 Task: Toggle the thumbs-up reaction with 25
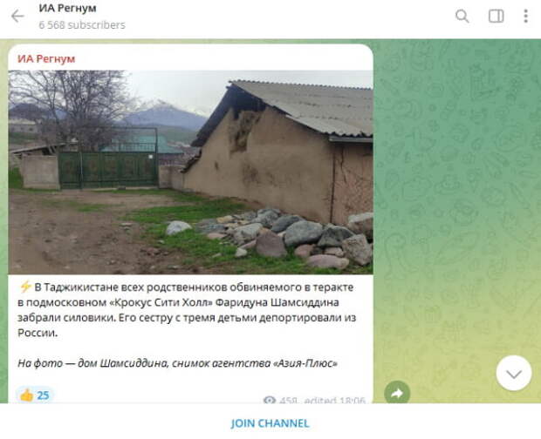pyautogui.click(x=34, y=395)
